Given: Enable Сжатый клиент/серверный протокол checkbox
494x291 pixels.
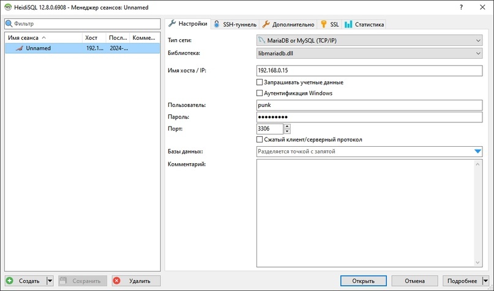Looking at the screenshot, I should click(260, 139).
